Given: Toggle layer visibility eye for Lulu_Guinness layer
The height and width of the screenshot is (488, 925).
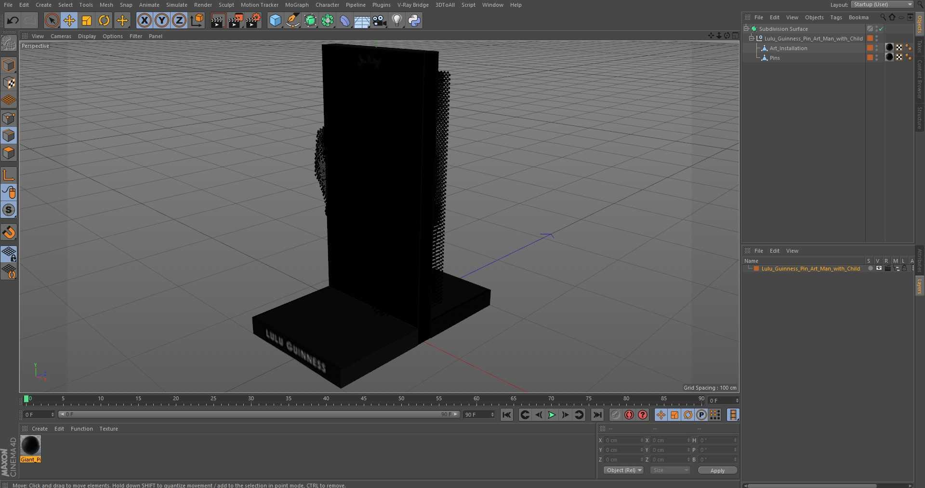Looking at the screenshot, I should point(879,269).
